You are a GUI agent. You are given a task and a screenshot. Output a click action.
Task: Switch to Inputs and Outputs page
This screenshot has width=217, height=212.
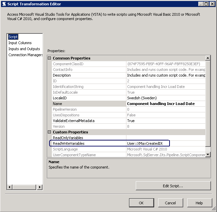(24, 49)
